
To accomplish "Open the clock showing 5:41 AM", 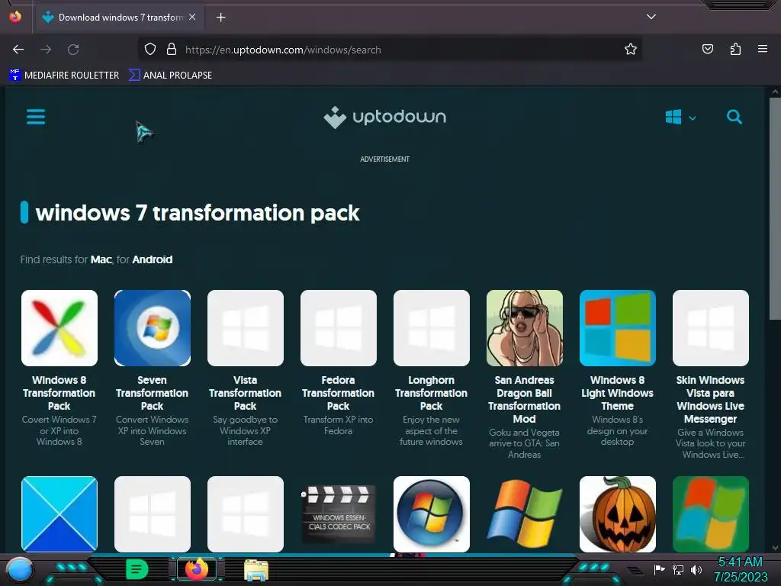I will click(741, 569).
